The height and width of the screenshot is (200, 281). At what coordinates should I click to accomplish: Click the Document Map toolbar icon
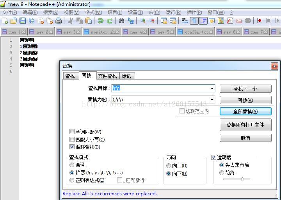[x=221, y=21]
